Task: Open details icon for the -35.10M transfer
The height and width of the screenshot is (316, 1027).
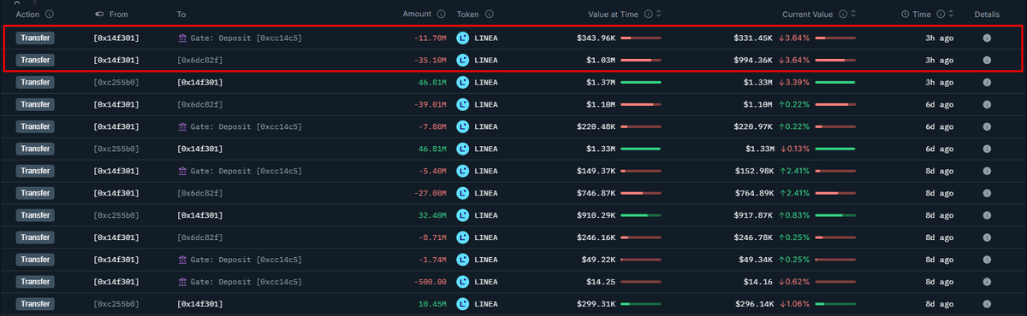Action: click(987, 60)
